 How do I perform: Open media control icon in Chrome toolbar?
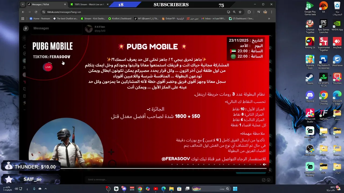[x=259, y=12]
